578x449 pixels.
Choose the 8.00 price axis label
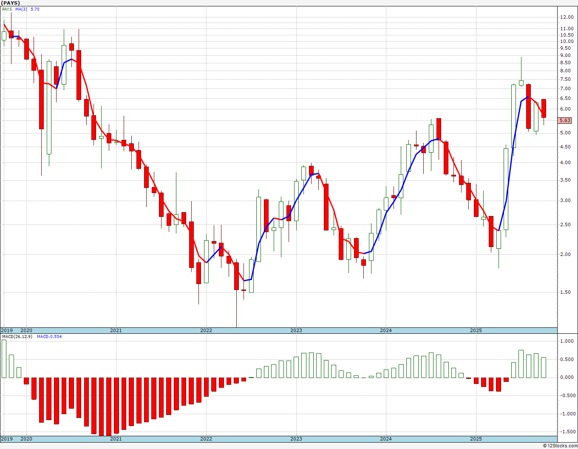565,71
